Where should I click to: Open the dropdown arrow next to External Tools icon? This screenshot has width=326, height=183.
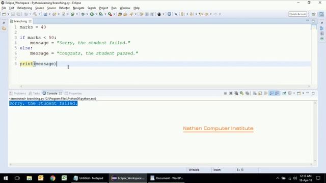[x=114, y=14]
